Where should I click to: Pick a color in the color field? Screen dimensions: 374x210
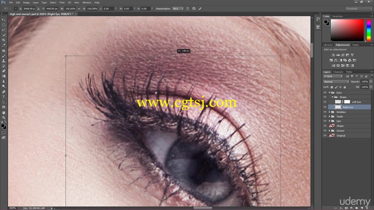pos(347,30)
